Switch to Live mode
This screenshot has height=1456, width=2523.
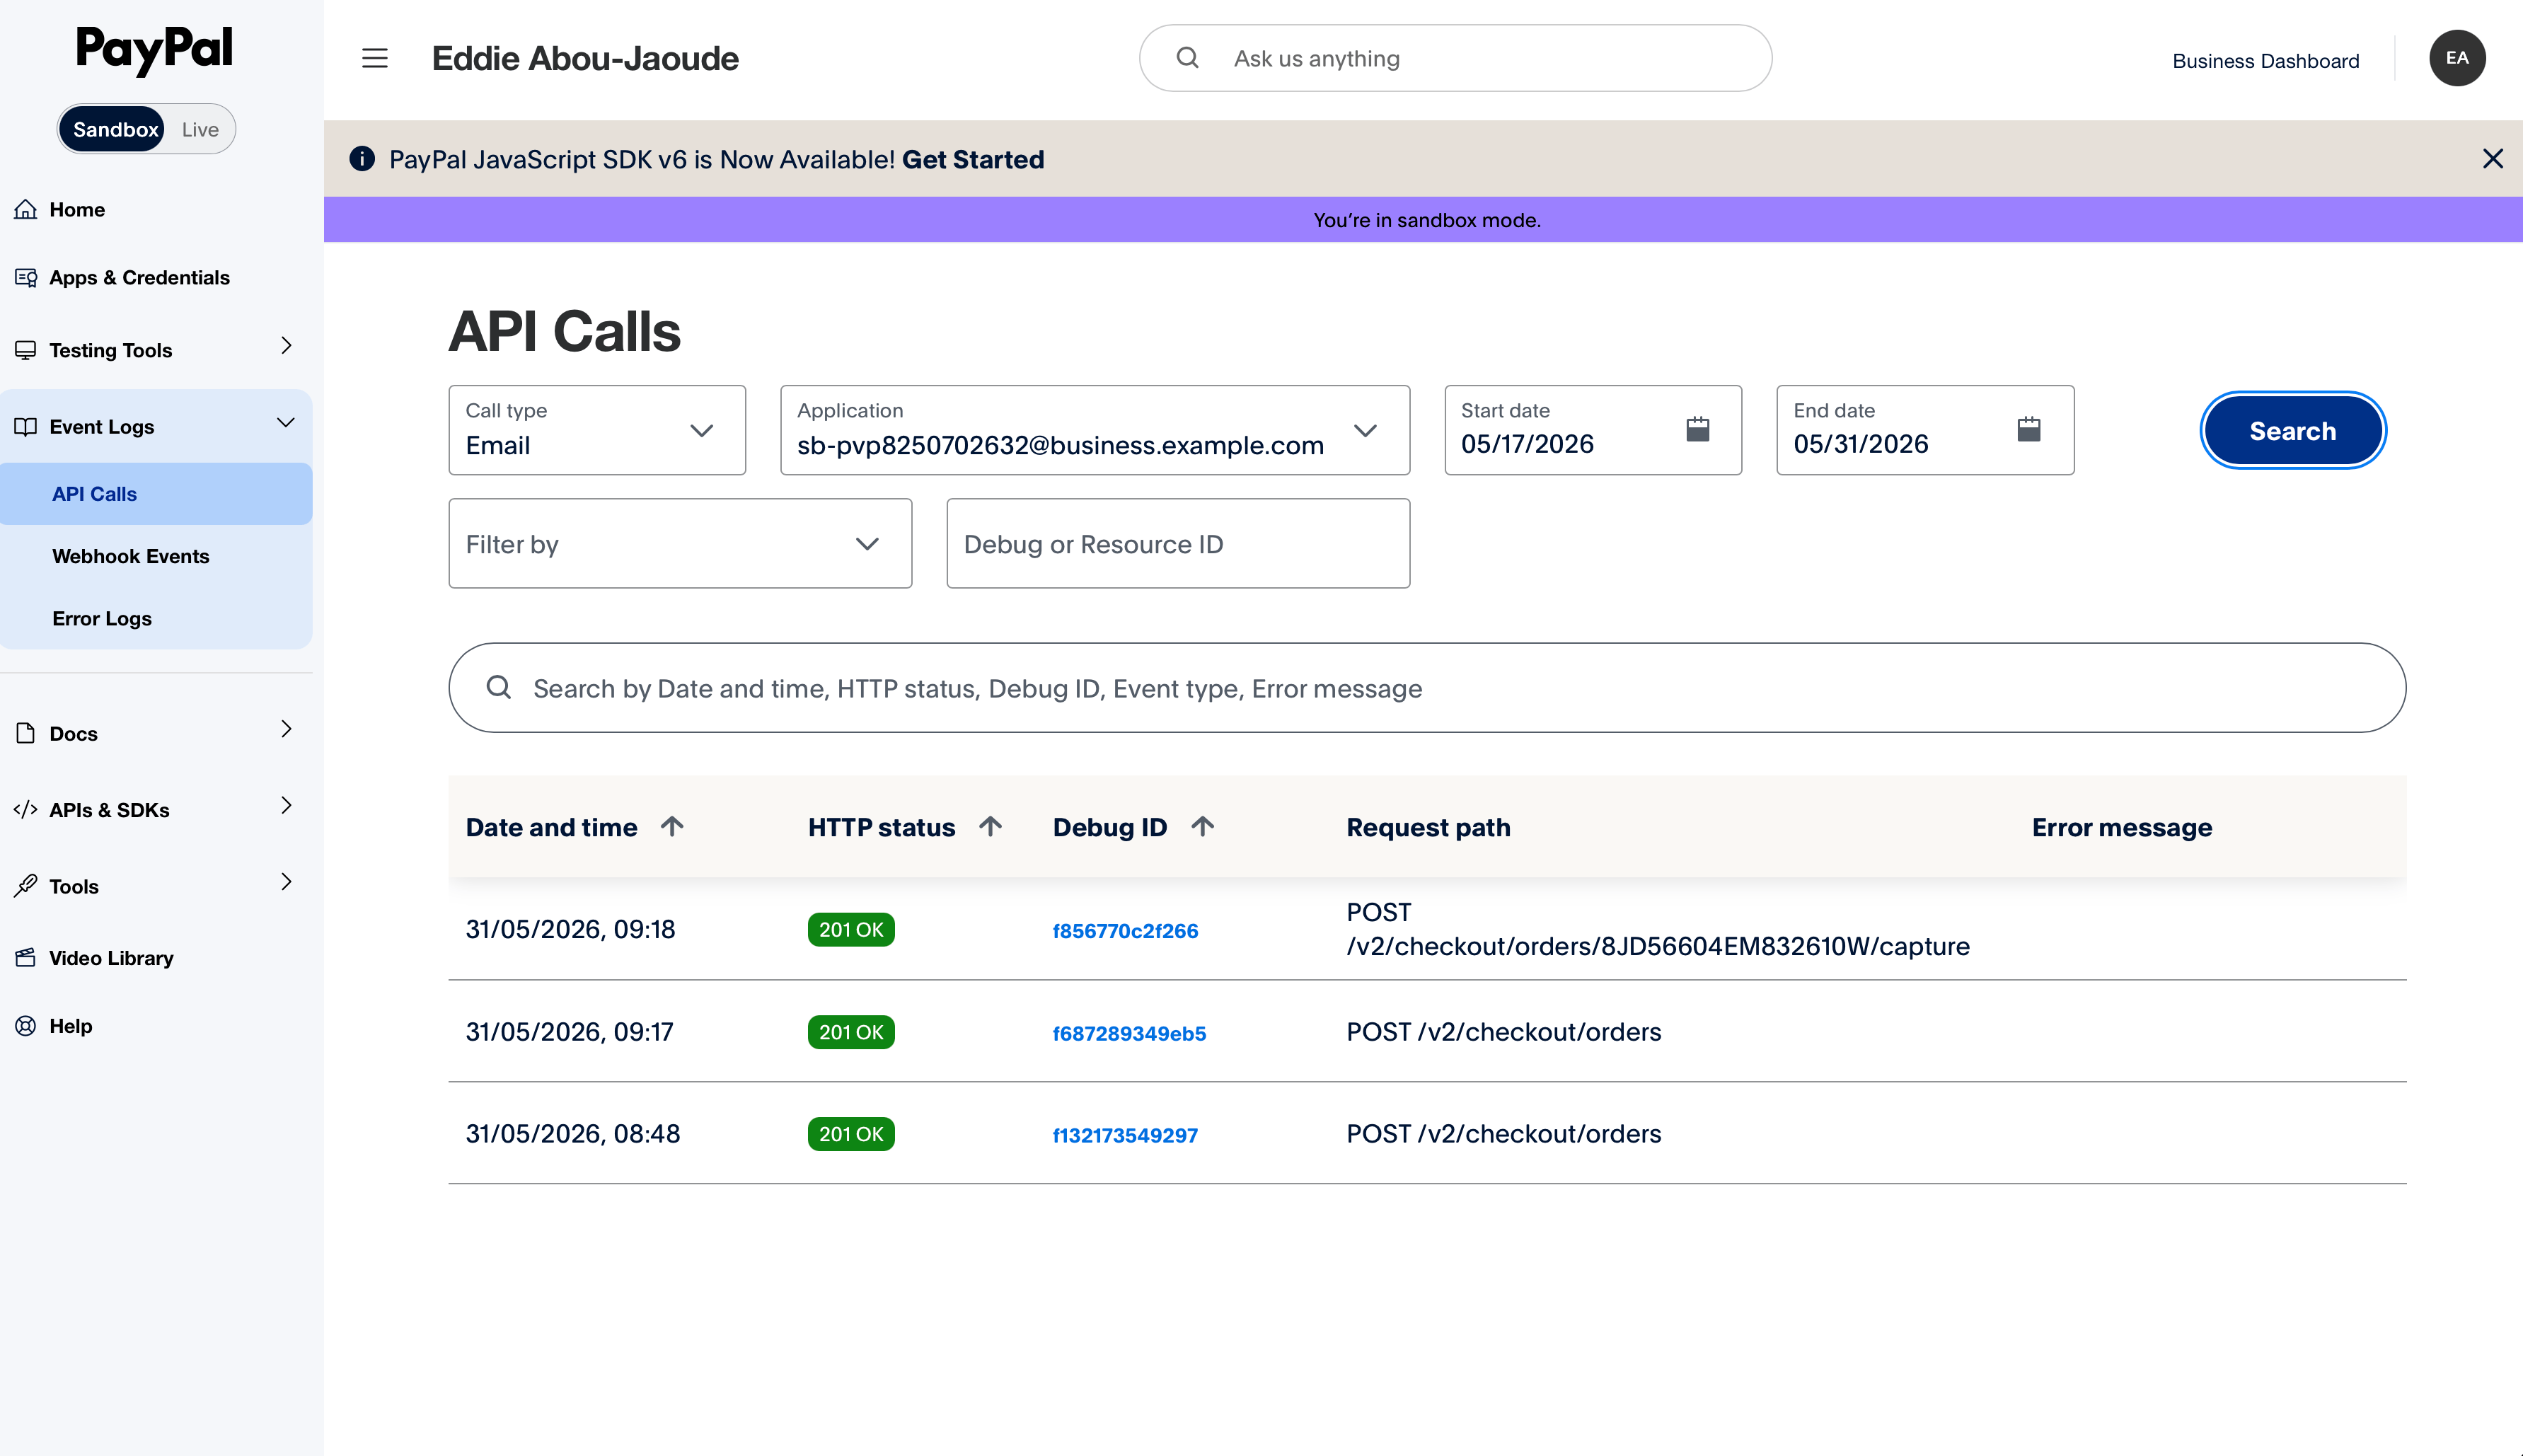[200, 129]
